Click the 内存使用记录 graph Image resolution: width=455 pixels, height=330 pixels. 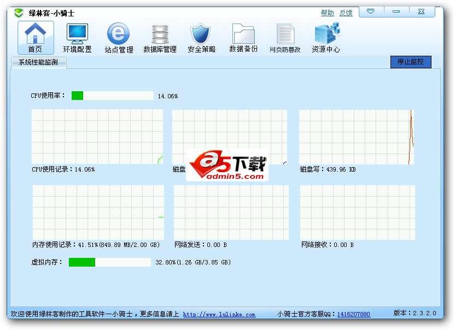pos(98,213)
